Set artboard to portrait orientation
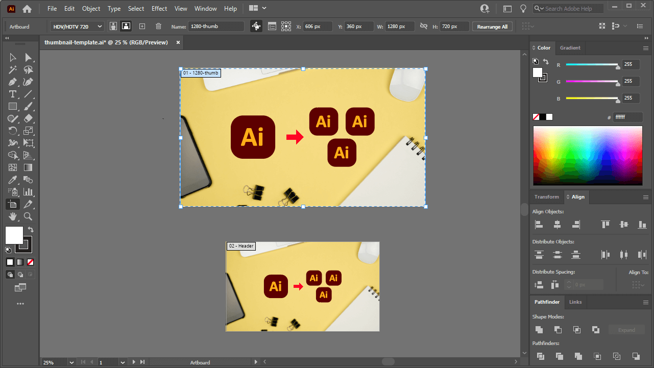This screenshot has width=654, height=368. (113, 27)
